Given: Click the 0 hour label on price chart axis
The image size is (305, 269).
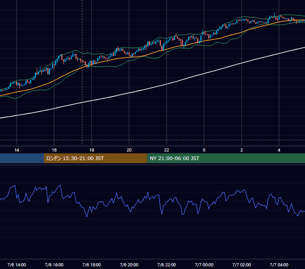Looking at the screenshot, I should pos(204,150).
